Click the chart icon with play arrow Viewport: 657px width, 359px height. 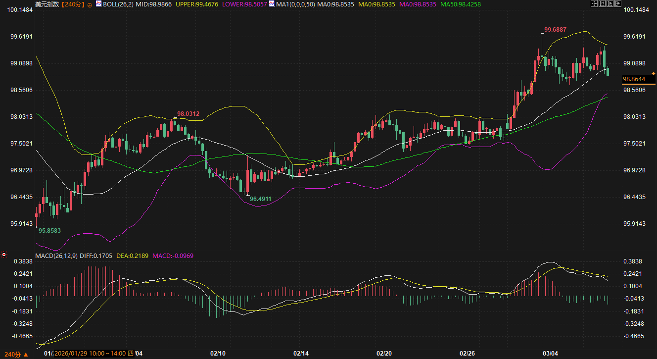pos(610,4)
